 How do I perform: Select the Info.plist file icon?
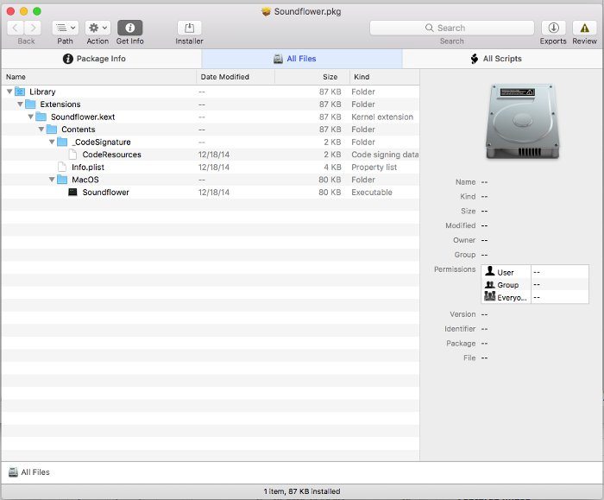[62, 167]
